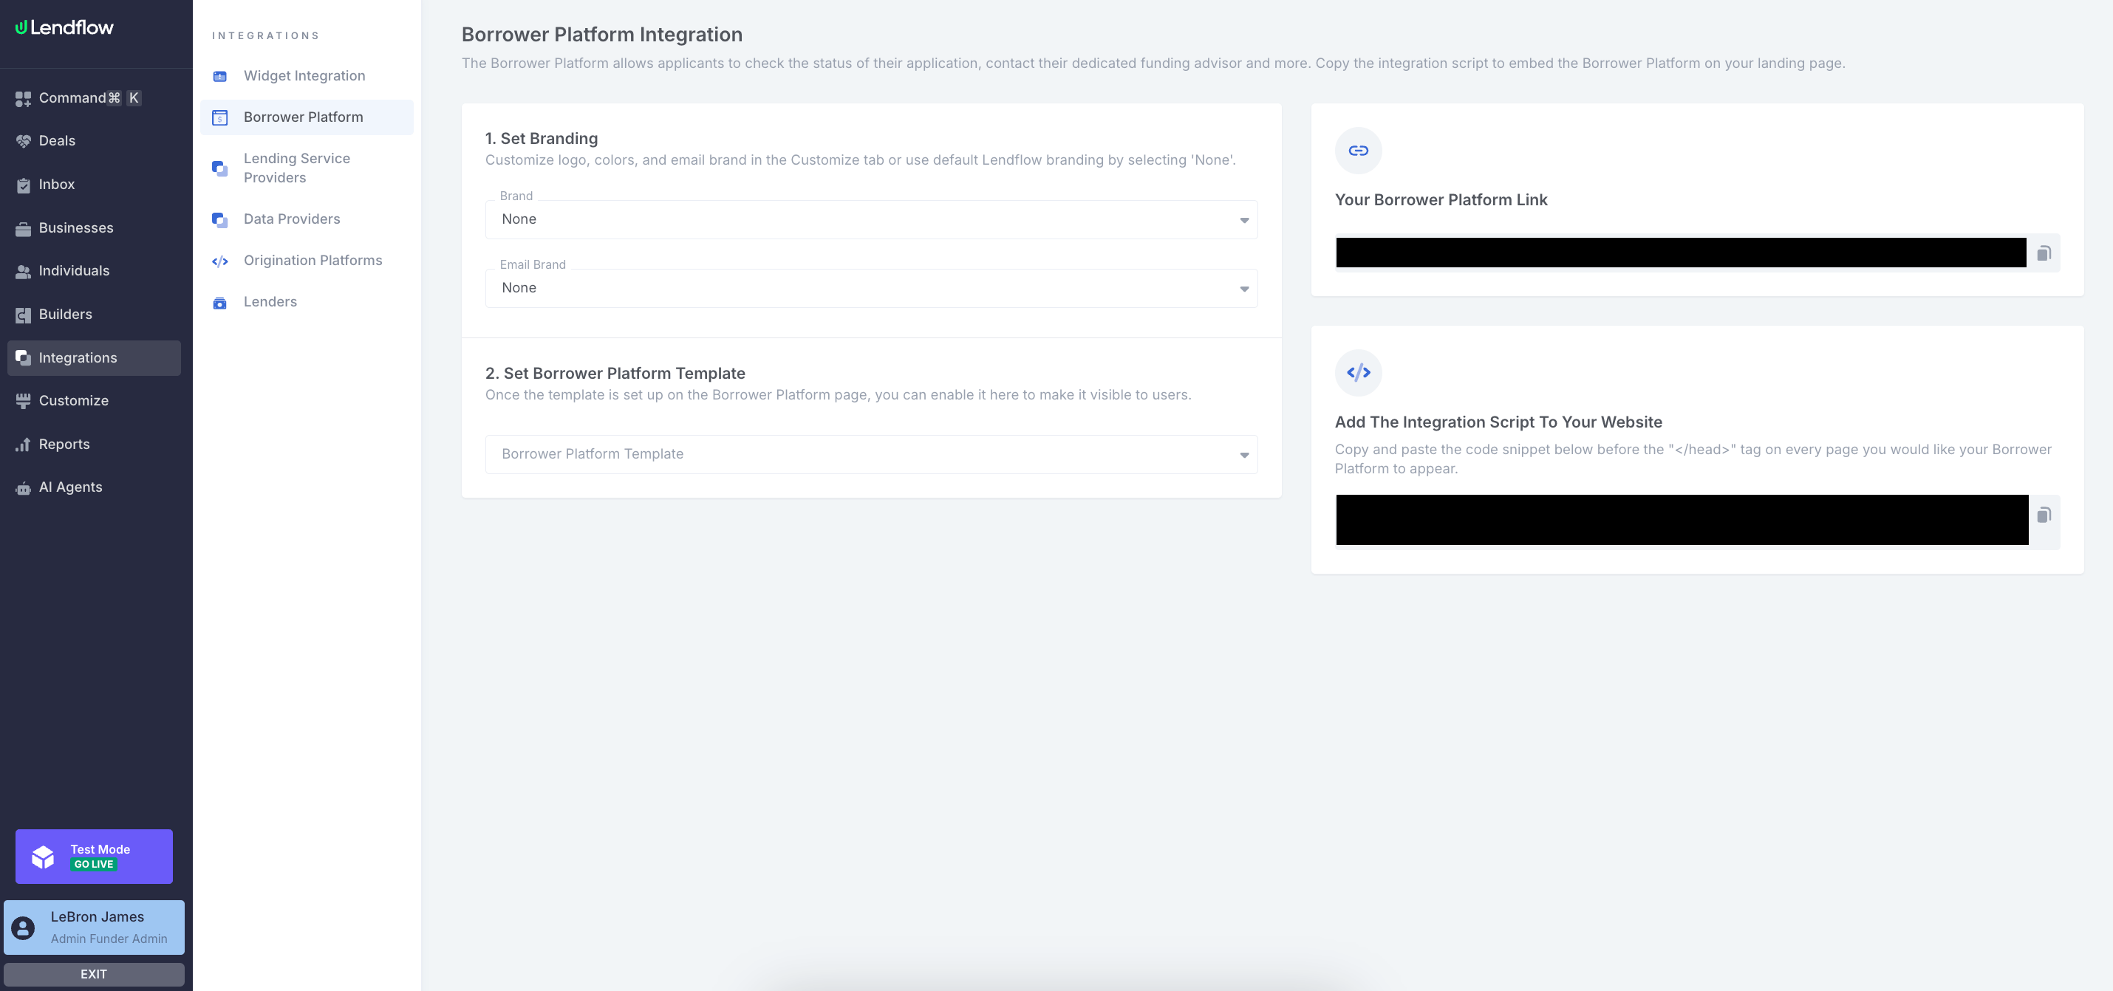Viewport: 2113px width, 991px height.
Task: Copy the integration script snippet
Action: [x=2044, y=515]
